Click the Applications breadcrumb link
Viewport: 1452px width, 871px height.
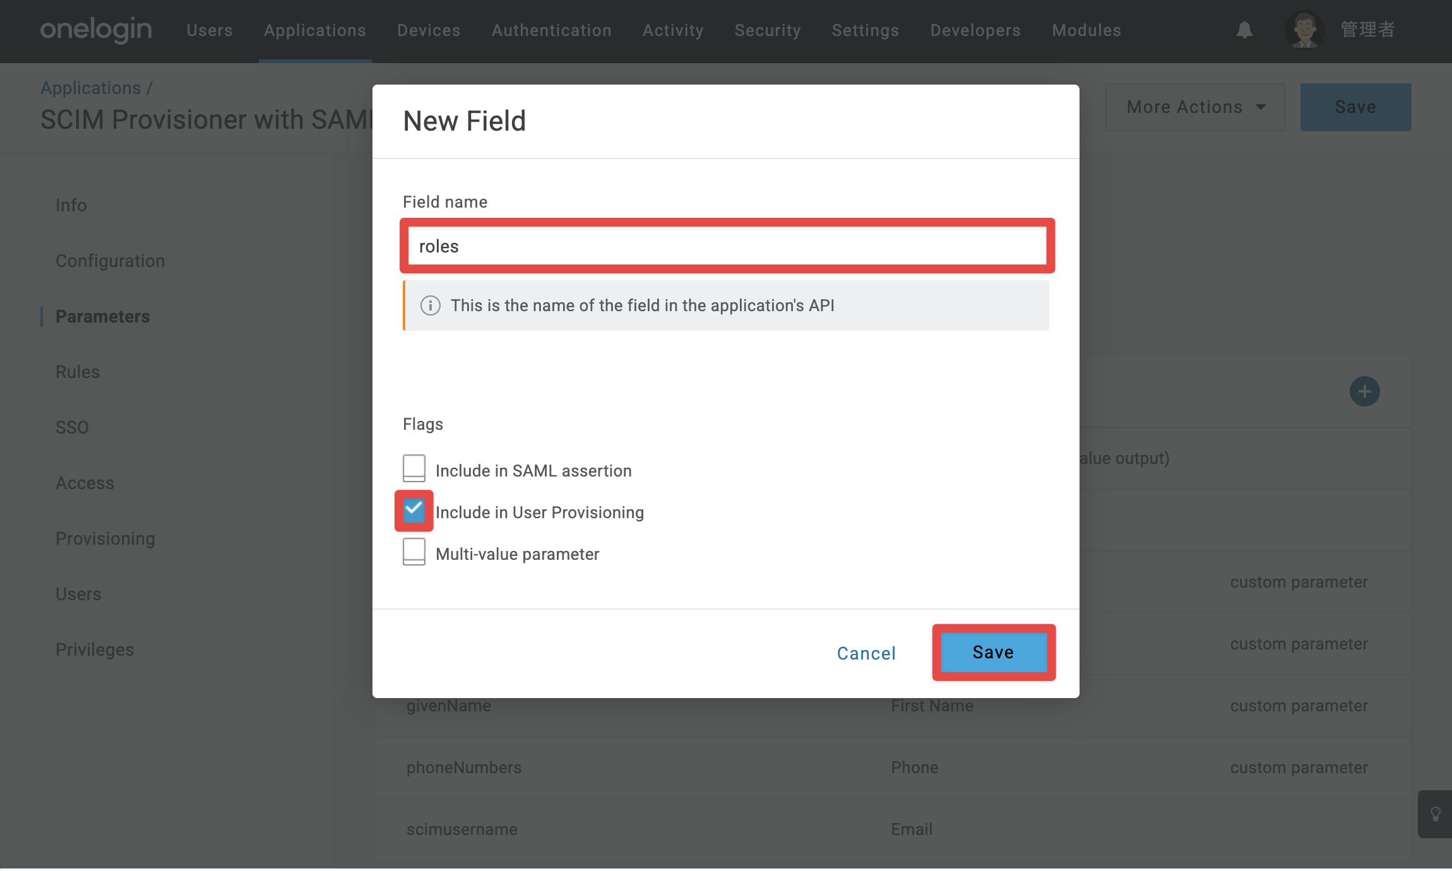[x=91, y=88]
